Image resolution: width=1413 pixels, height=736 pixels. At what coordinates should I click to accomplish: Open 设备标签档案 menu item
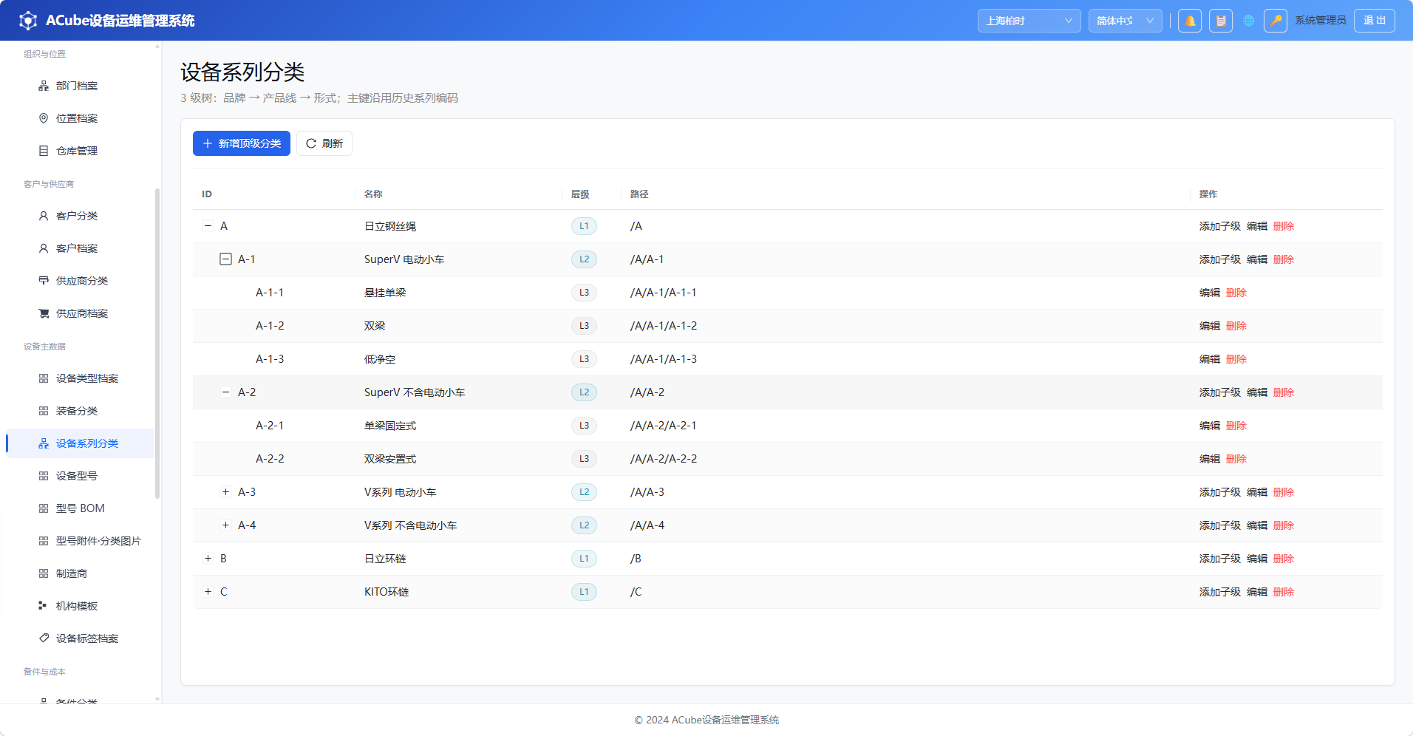tap(80, 638)
